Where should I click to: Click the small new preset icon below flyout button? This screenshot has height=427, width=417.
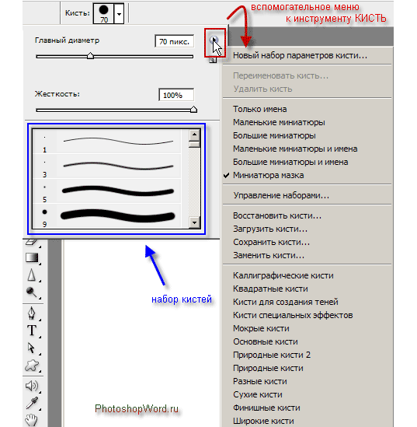[x=213, y=60]
